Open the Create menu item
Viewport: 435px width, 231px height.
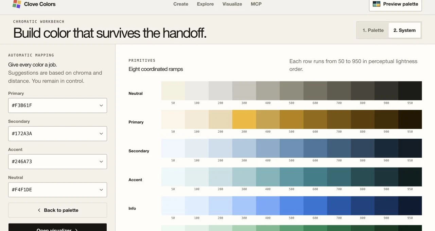(181, 4)
